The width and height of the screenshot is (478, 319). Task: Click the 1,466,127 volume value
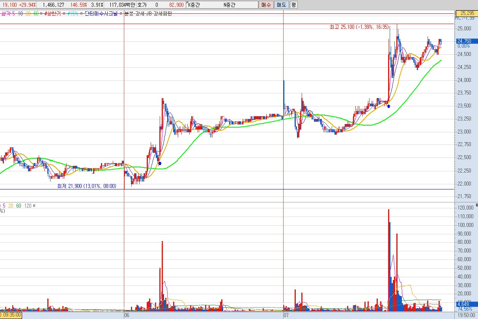tap(53, 5)
